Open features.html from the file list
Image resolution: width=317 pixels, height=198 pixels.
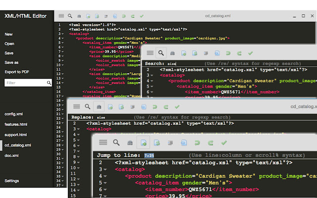point(16,124)
